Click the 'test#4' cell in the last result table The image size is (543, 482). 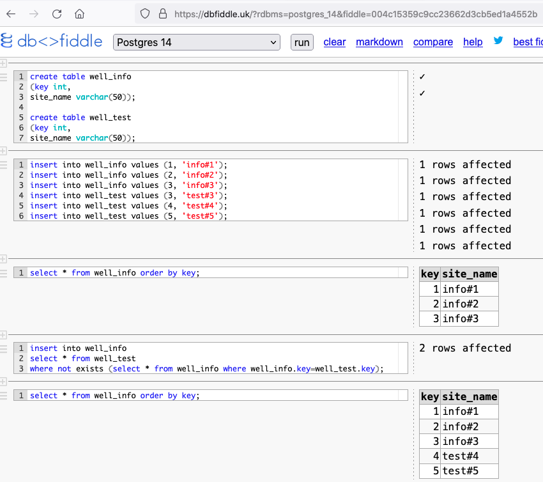470,456
